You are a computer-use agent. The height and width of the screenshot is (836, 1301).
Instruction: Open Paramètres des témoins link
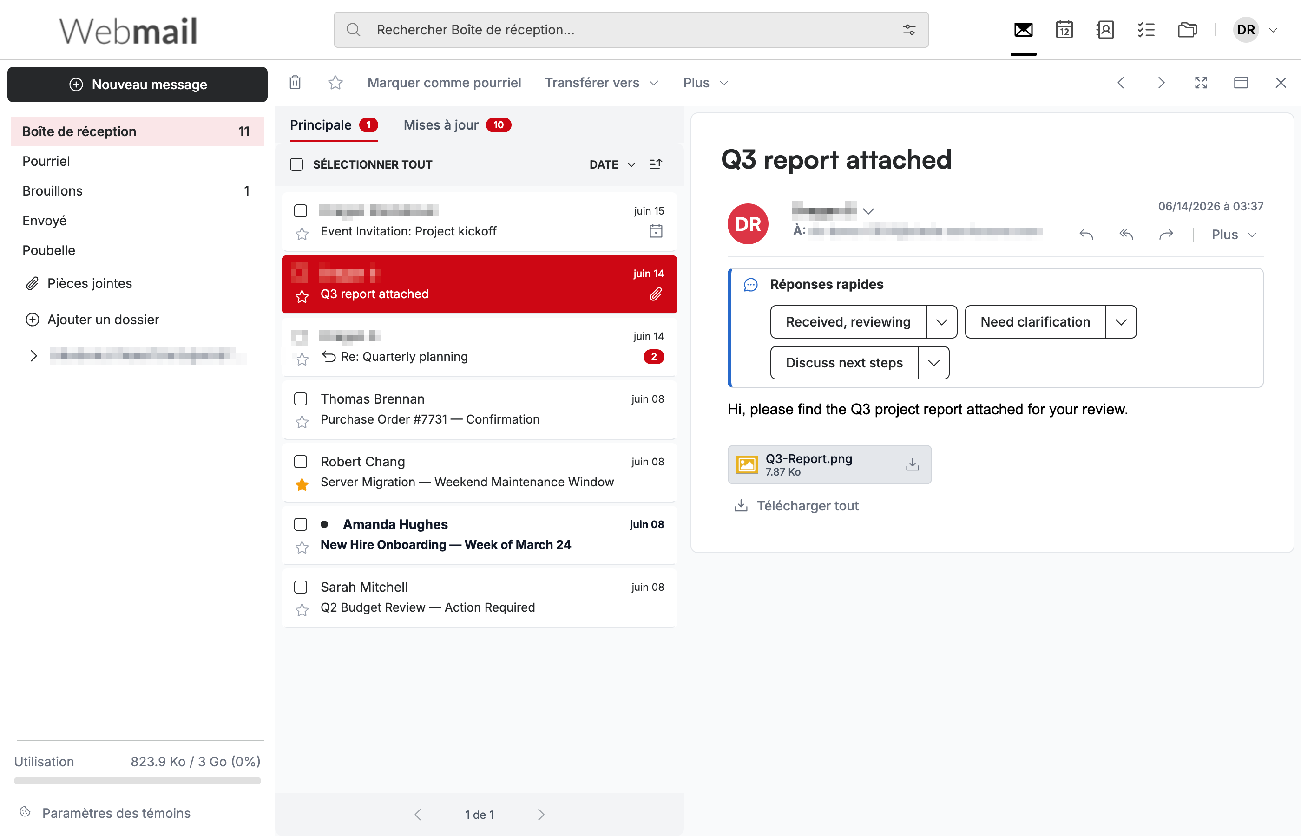(105, 813)
